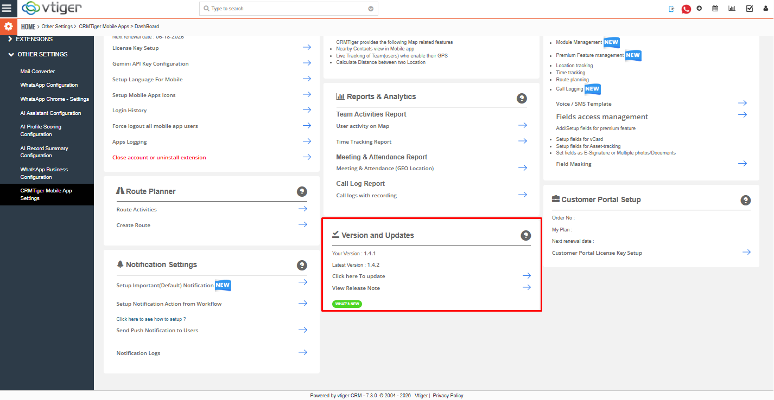Click Close account or uninstall extension link
This screenshot has height=400, width=774.
click(x=159, y=158)
